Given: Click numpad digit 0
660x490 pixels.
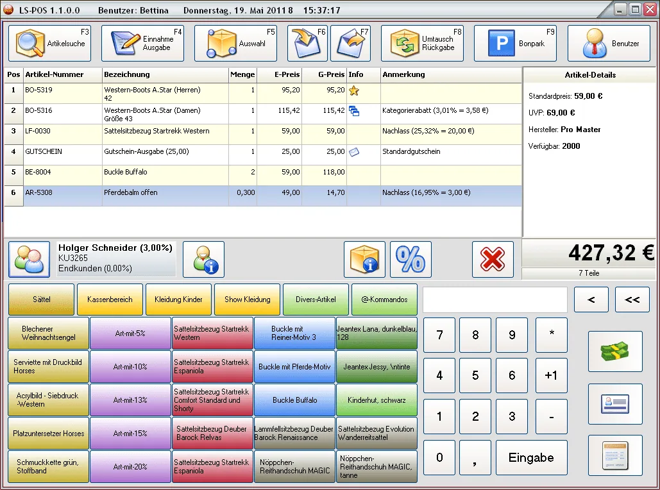Looking at the screenshot, I should pyautogui.click(x=439, y=457).
